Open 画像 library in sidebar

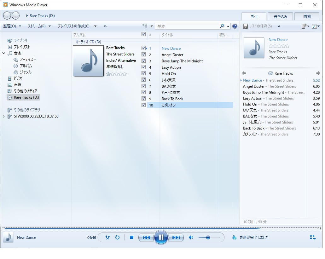(17, 84)
